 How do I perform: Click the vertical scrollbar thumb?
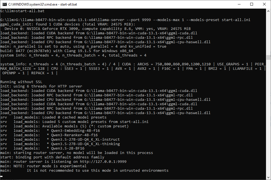pyautogui.click(x=269, y=57)
